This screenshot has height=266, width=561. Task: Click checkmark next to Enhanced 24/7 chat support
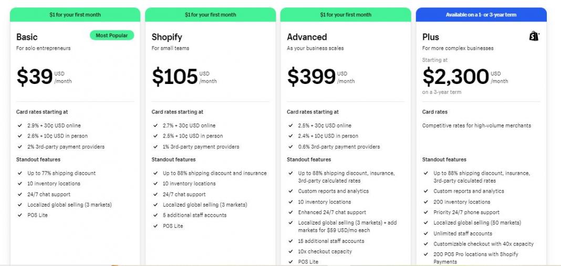click(x=290, y=212)
